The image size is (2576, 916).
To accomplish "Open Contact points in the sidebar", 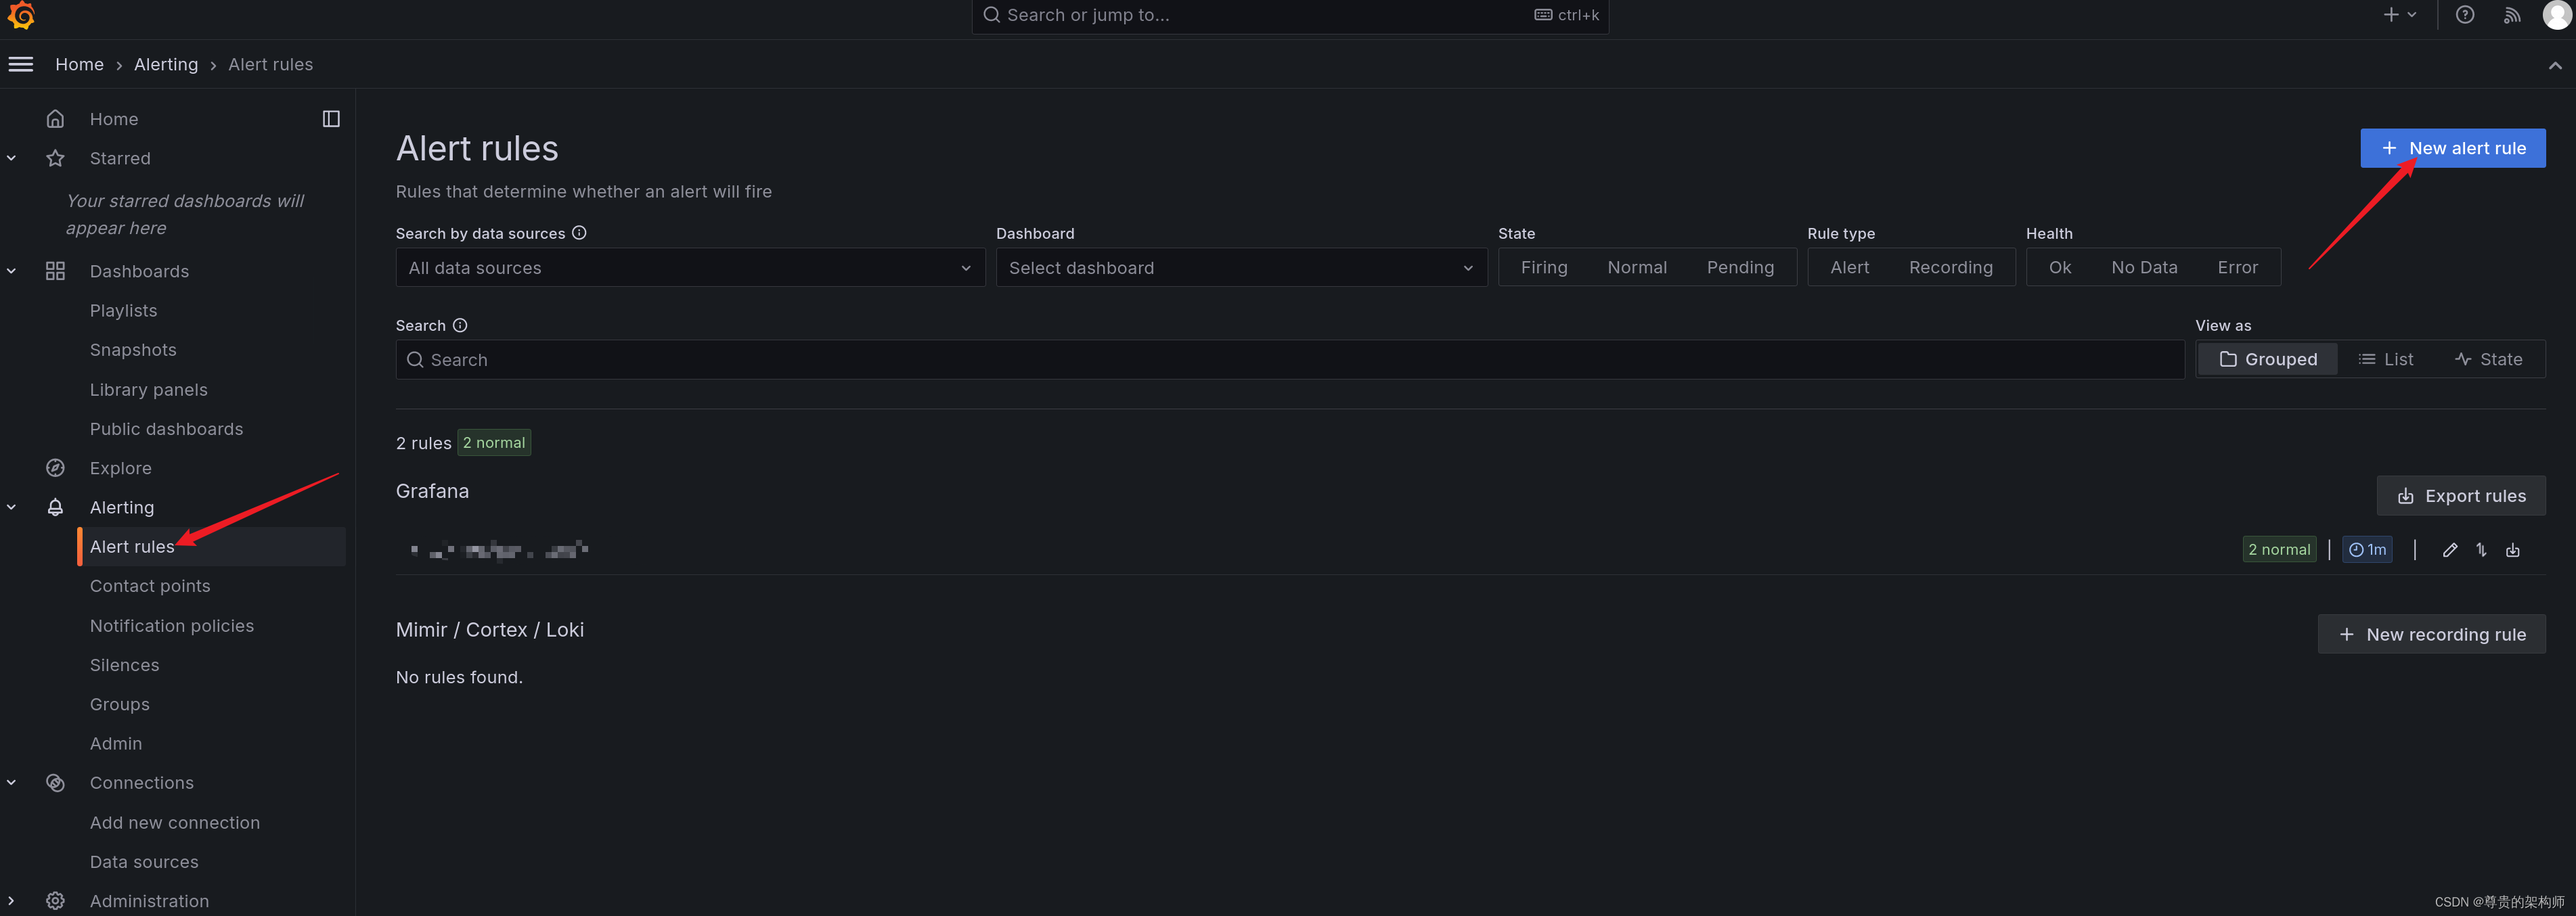I will point(150,585).
